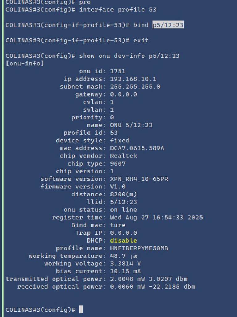Click the onu status "on line" value
The image size is (237, 317).
[123, 210]
